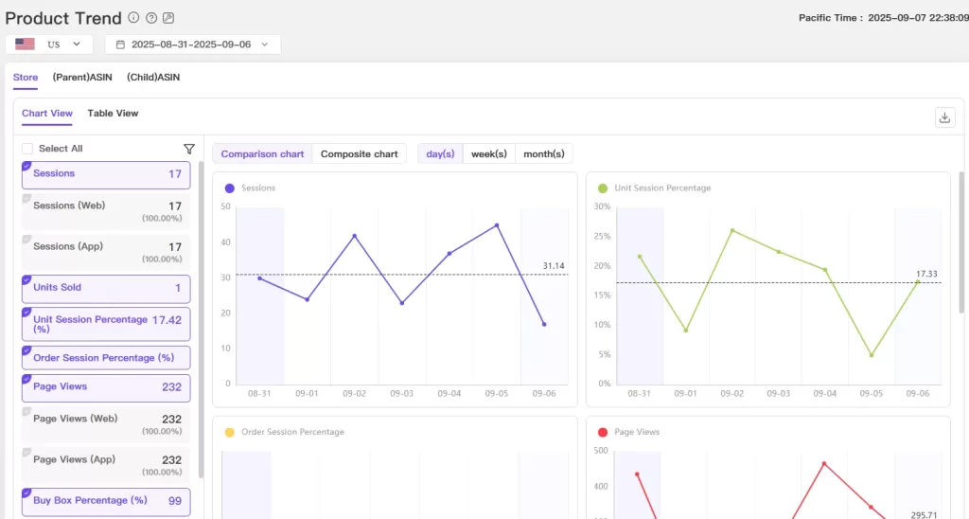Set granularity to week(s)
The width and height of the screenshot is (969, 519).
489,154
